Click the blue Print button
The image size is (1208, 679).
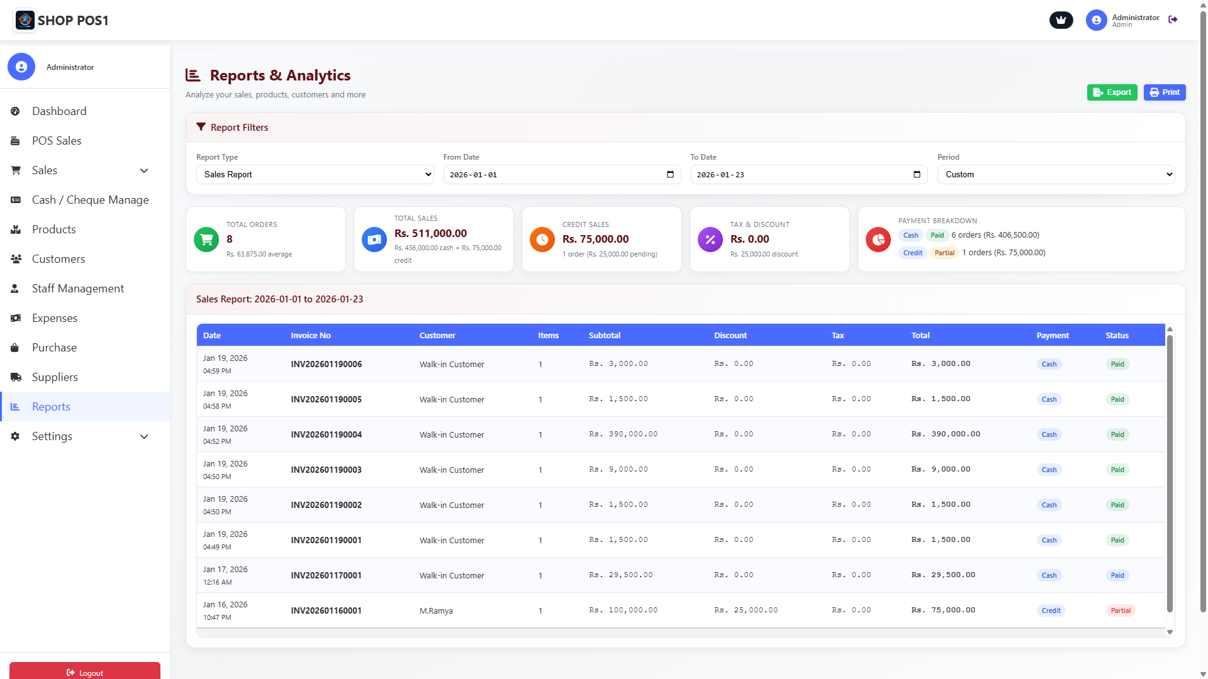tap(1164, 92)
